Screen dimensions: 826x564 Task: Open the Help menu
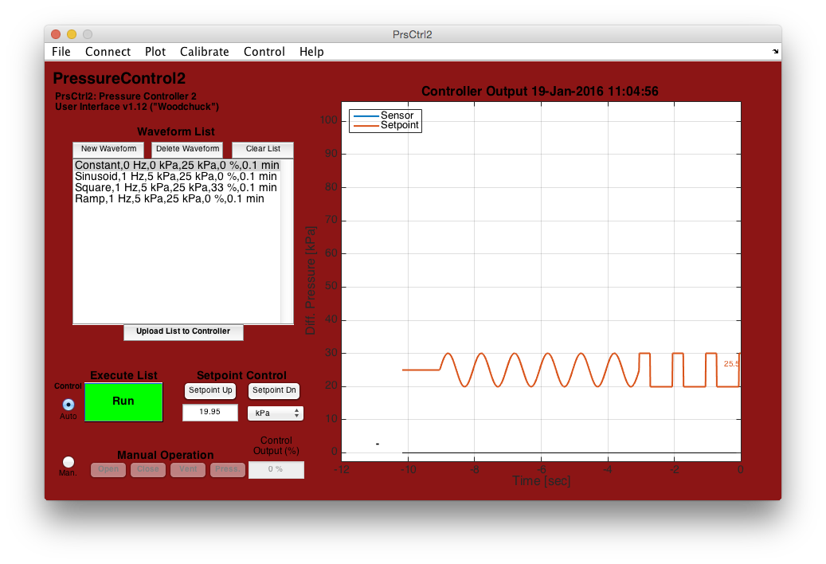pos(311,52)
